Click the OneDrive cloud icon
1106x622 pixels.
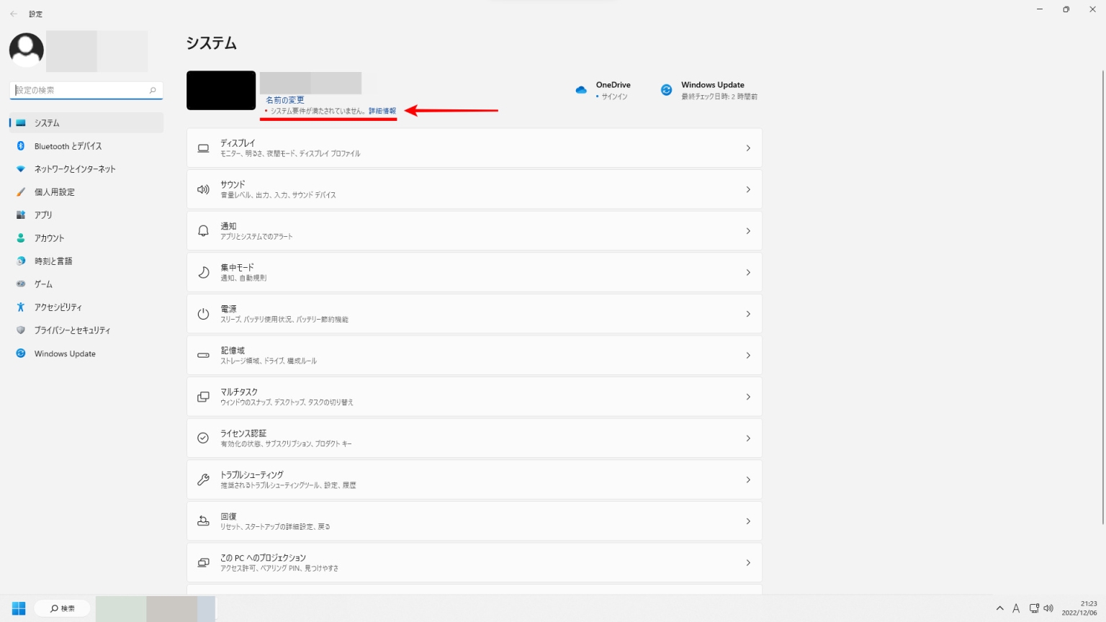point(581,90)
